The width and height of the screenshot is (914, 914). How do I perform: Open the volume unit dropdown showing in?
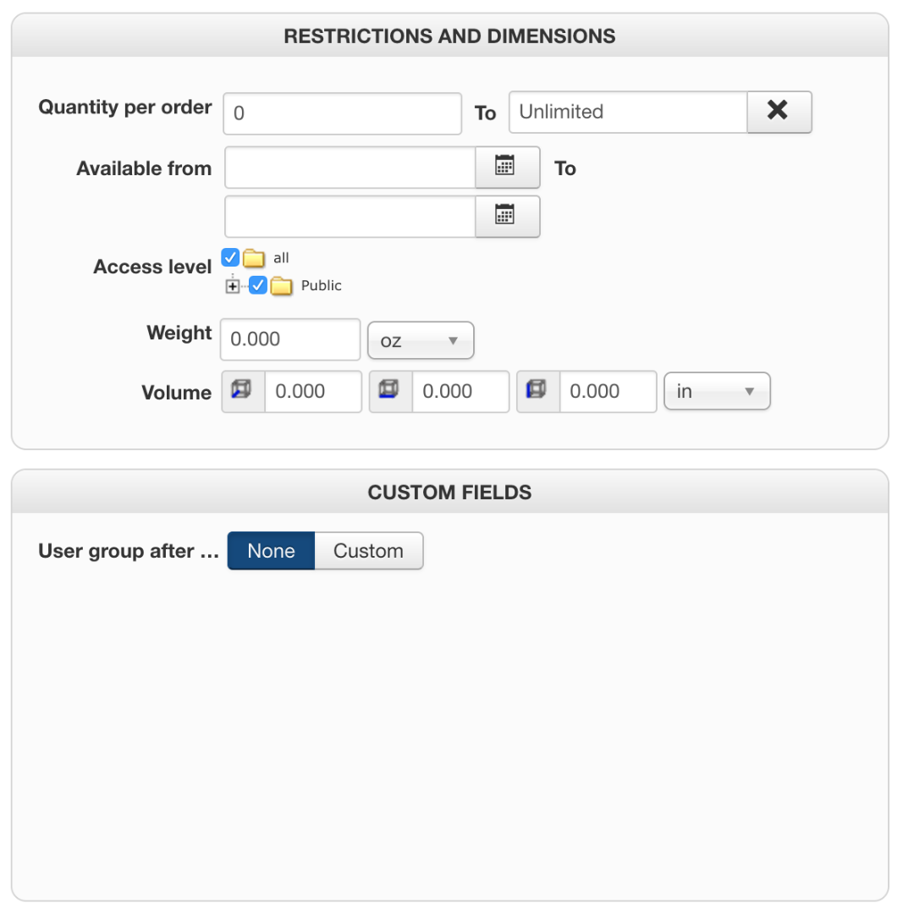716,392
